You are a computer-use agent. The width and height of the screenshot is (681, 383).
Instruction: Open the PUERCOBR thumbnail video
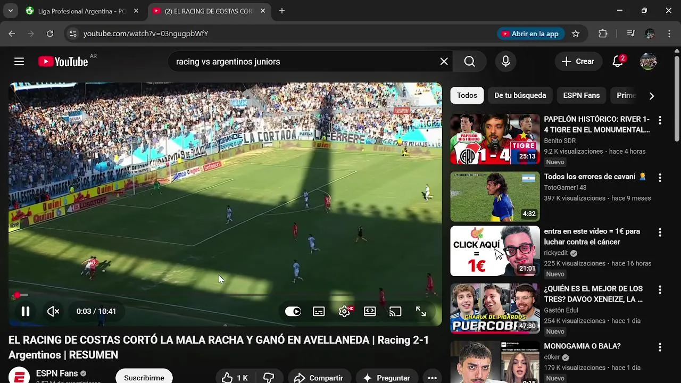tap(495, 309)
